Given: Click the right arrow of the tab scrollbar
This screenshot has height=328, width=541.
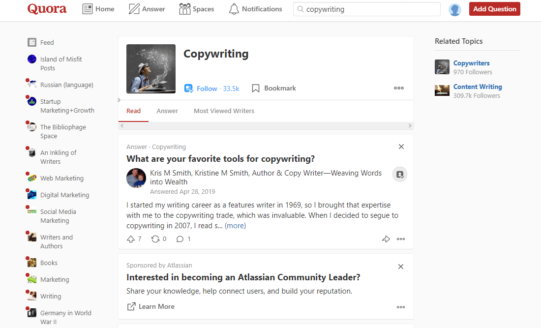Looking at the screenshot, I should point(410,125).
